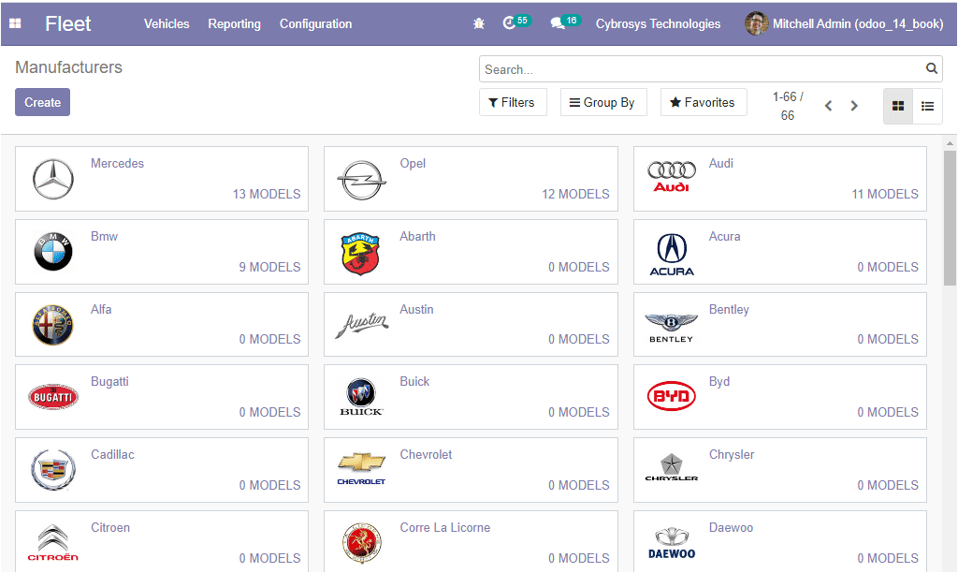
Task: Click the Cadillac crest logo
Action: (x=53, y=470)
